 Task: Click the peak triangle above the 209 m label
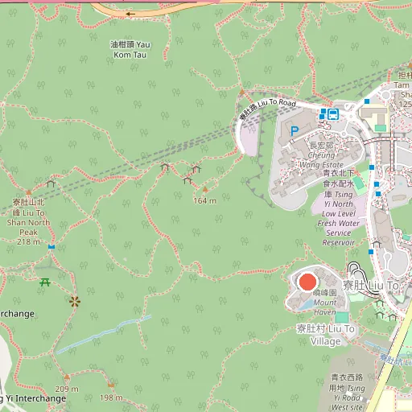[67, 377]
